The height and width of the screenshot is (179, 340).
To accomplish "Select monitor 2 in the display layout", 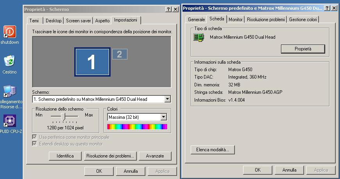I will 120,54.
